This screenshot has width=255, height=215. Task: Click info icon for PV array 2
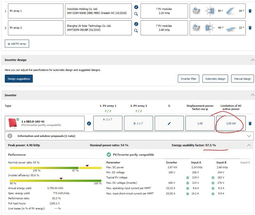(136, 24)
